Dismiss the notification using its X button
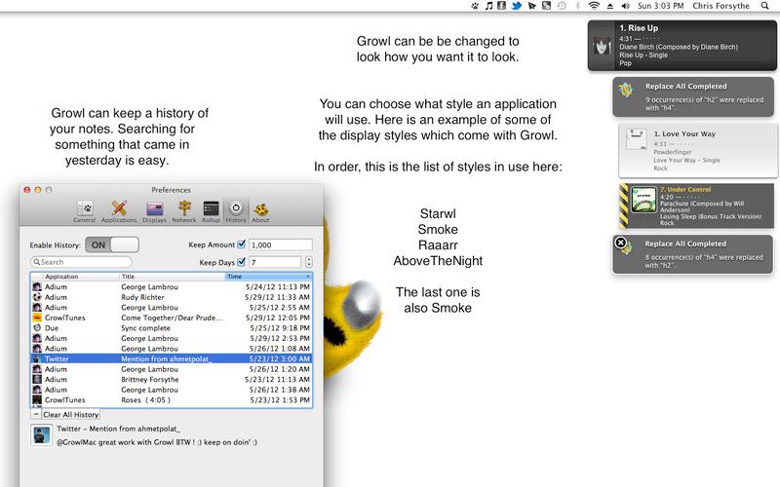Viewport: 780px width, 487px height. 619,242
